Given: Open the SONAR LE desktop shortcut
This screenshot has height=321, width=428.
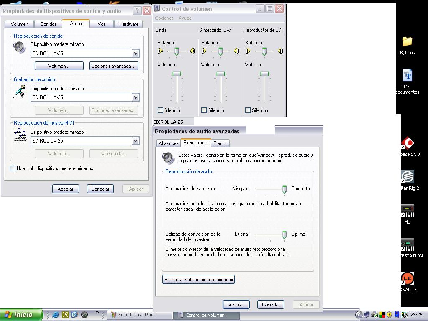Looking at the screenshot, I should (409, 282).
